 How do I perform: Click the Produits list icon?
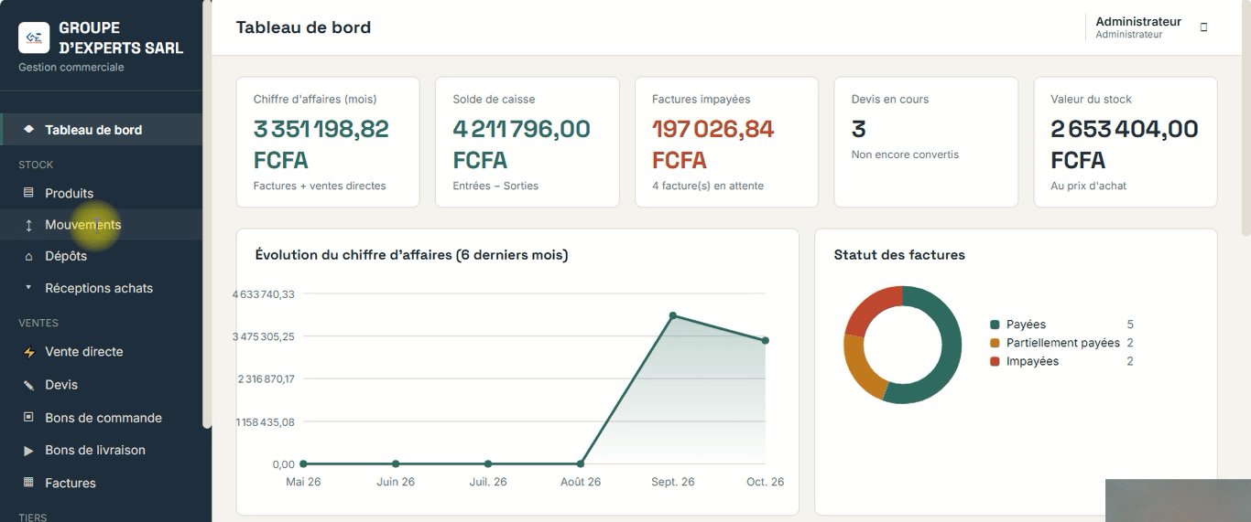pyautogui.click(x=28, y=193)
